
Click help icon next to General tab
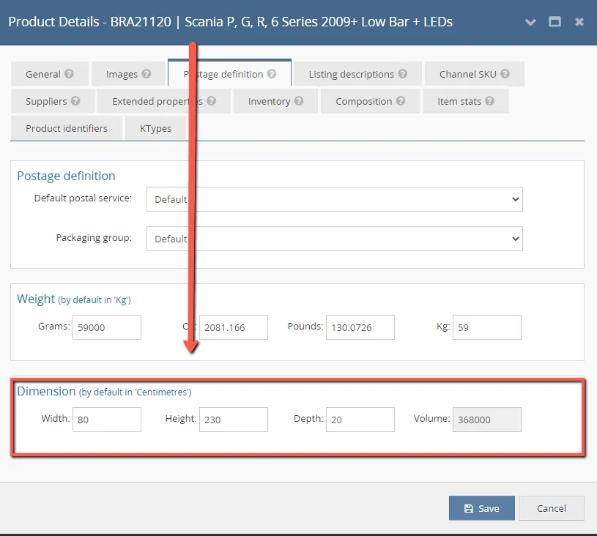point(69,74)
